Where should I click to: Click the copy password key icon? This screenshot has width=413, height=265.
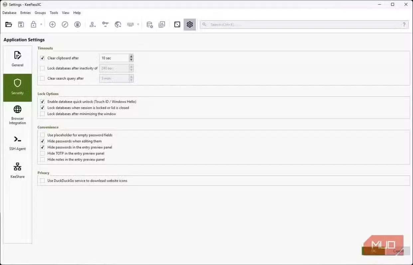(x=105, y=24)
